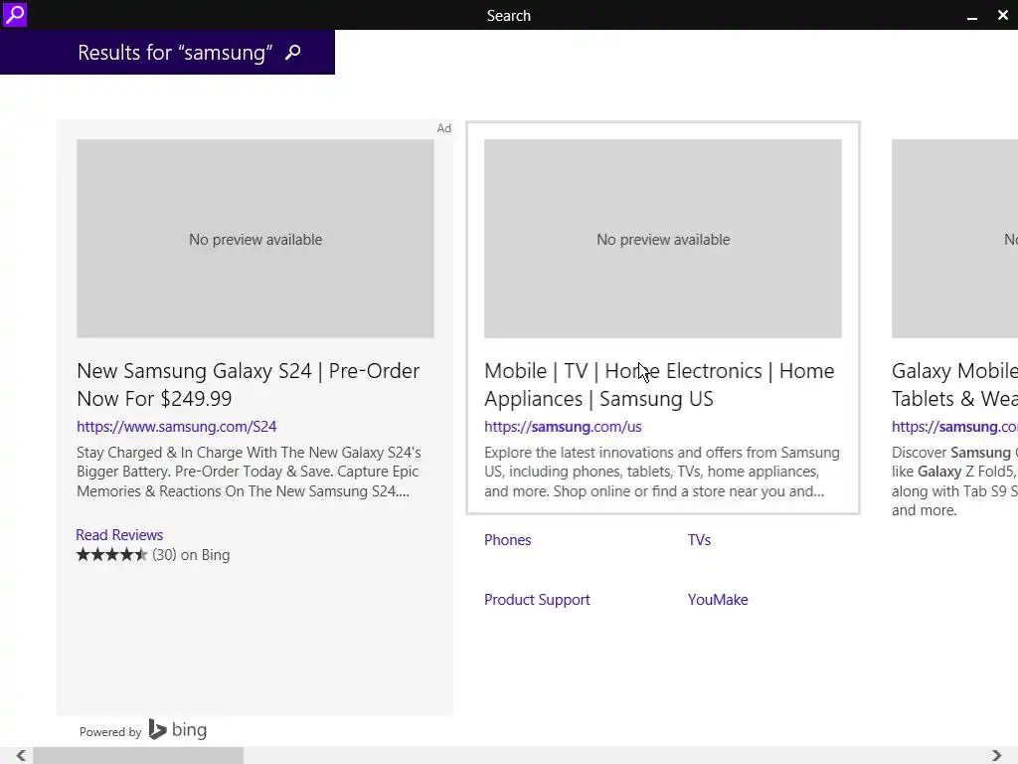Viewport: 1018px width, 764px height.
Task: Click the horizontal scrollbar thumb
Action: [x=138, y=756]
